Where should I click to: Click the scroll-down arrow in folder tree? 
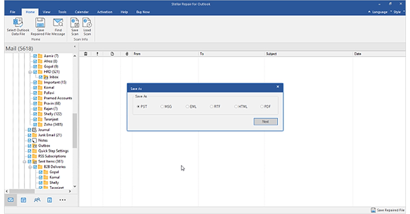coord(75,186)
